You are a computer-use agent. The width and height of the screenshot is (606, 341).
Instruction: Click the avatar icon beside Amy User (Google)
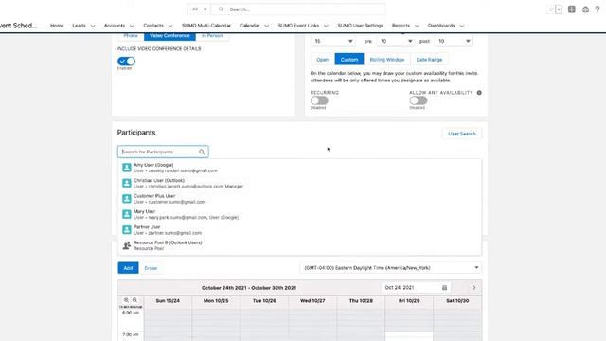[x=126, y=168]
